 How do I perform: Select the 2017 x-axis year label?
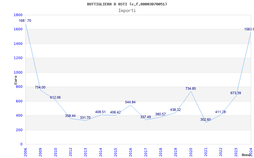click(146, 152)
